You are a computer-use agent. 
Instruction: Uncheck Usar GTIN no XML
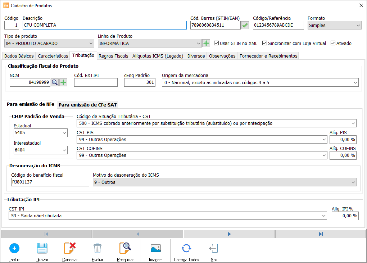[216, 43]
